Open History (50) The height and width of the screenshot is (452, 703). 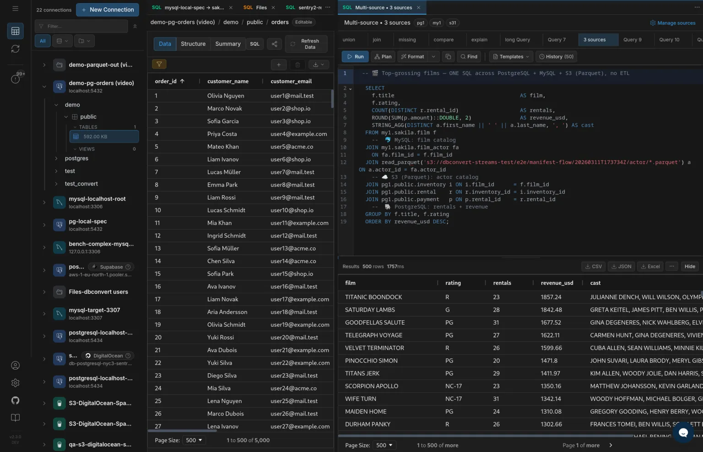click(556, 57)
